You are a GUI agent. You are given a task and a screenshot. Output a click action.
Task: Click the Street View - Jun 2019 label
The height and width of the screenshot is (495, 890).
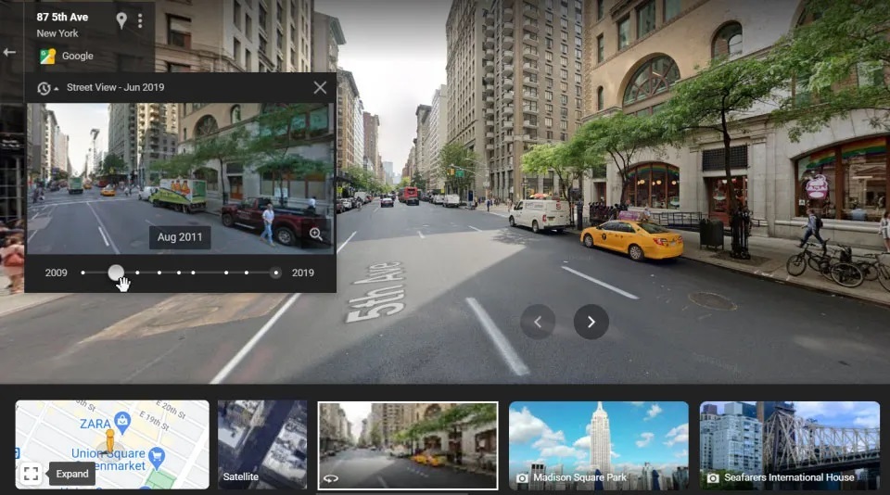(115, 88)
